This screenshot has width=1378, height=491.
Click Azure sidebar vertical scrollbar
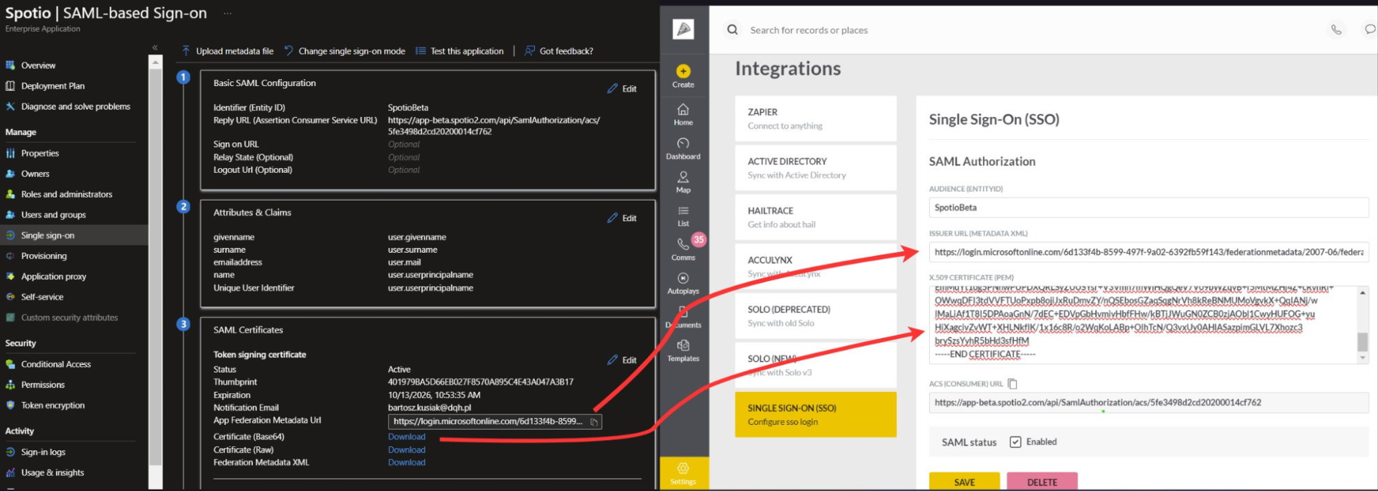tap(156, 269)
